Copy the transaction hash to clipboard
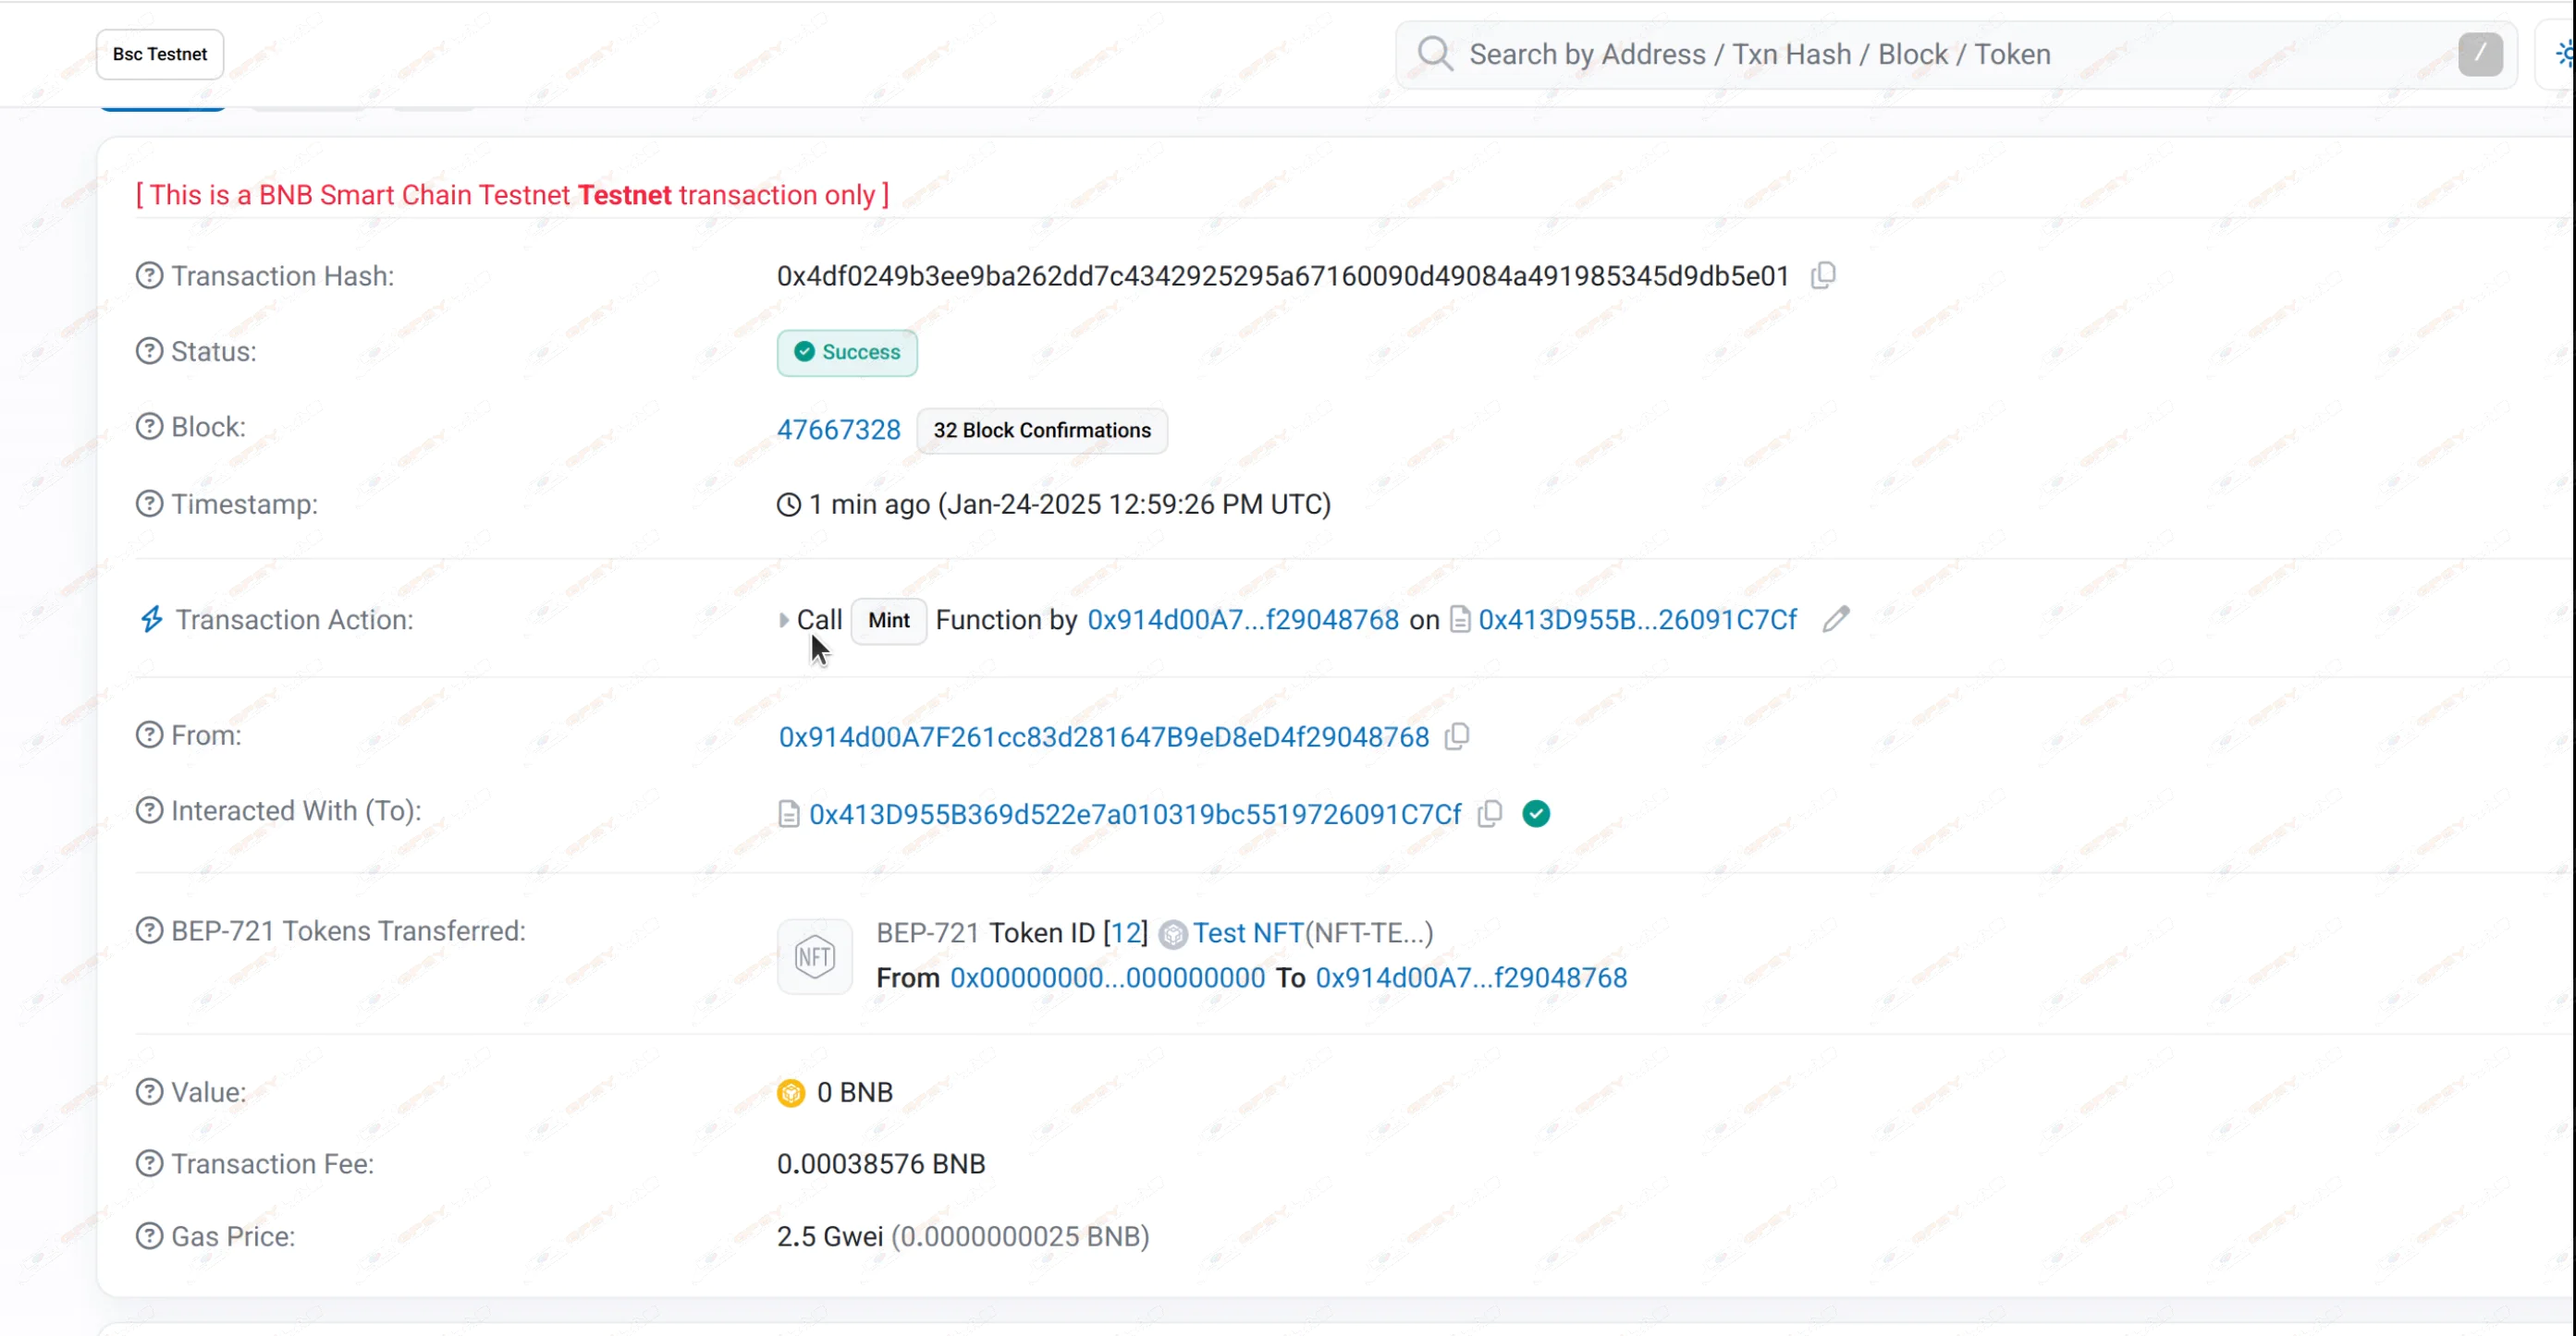This screenshot has height=1336, width=2576. [x=1823, y=274]
